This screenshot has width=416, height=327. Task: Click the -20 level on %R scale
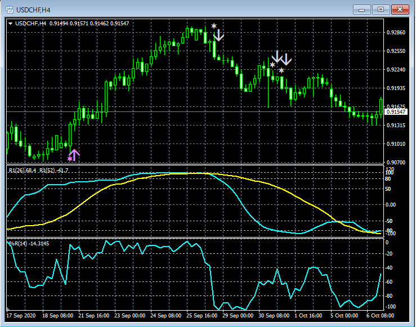(388, 254)
